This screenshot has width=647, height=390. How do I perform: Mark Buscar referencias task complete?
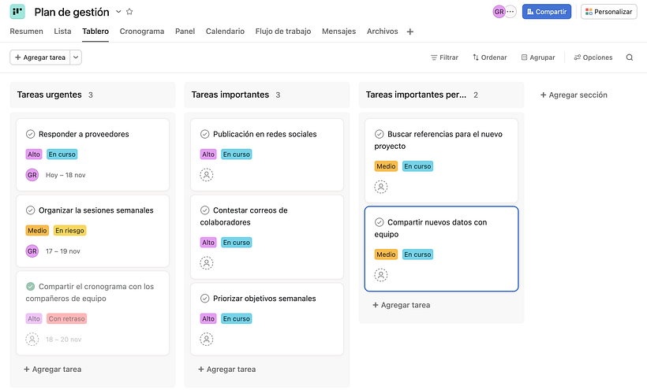pos(380,134)
